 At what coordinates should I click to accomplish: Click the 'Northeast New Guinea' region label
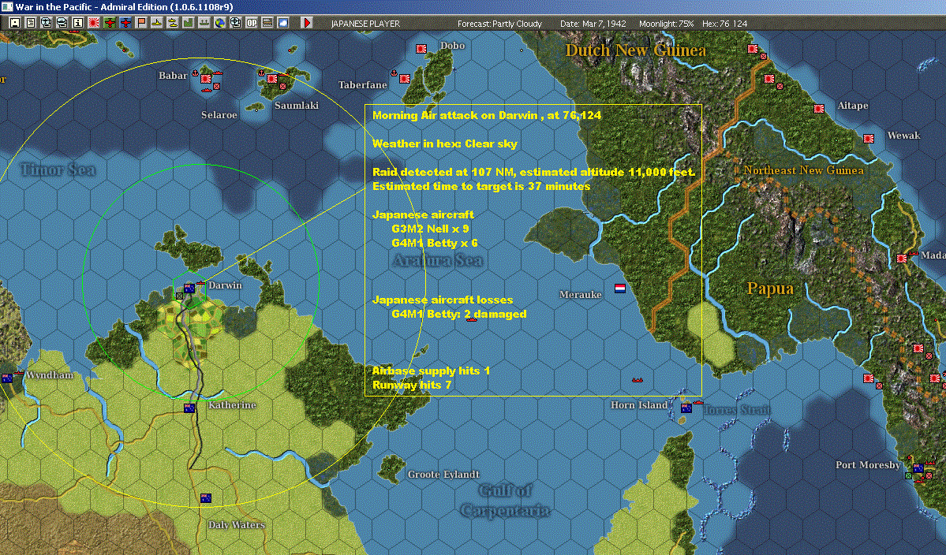(x=803, y=170)
